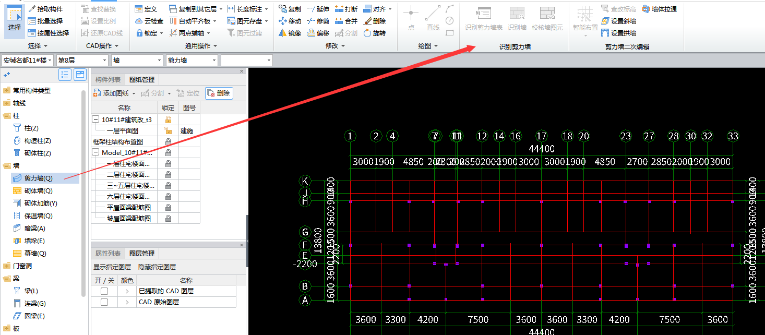765x335 pixels.
Task: Select 连梁(G) in the component tree
Action: 29,304
